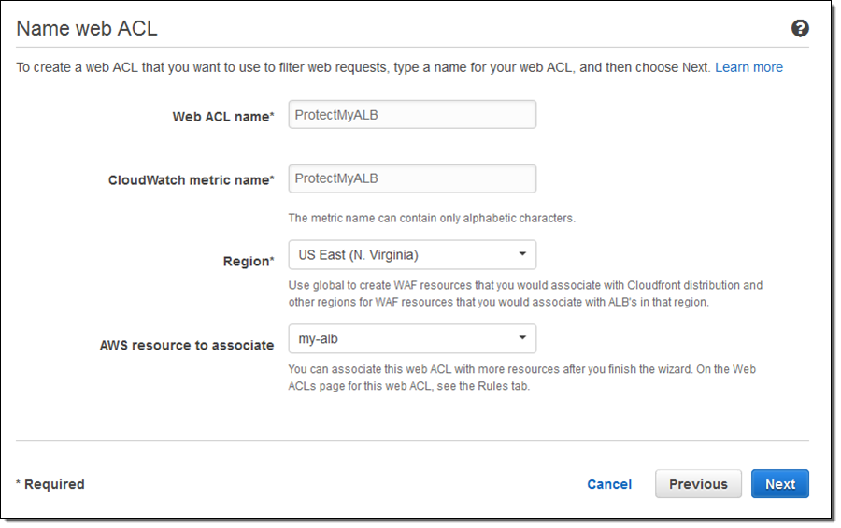Go back with the Previous button

[698, 484]
